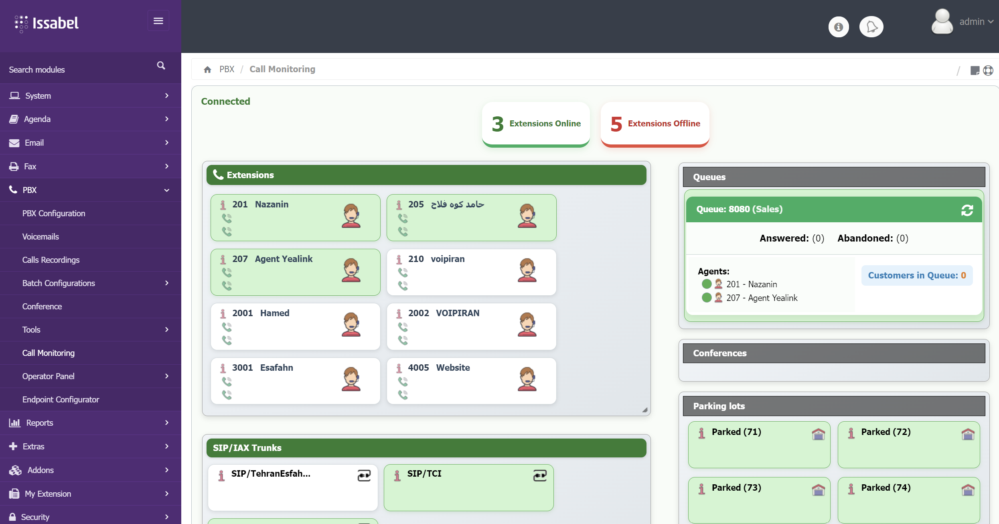Click the refresh icon on Sales queue
Image resolution: width=999 pixels, height=524 pixels.
pyautogui.click(x=967, y=210)
